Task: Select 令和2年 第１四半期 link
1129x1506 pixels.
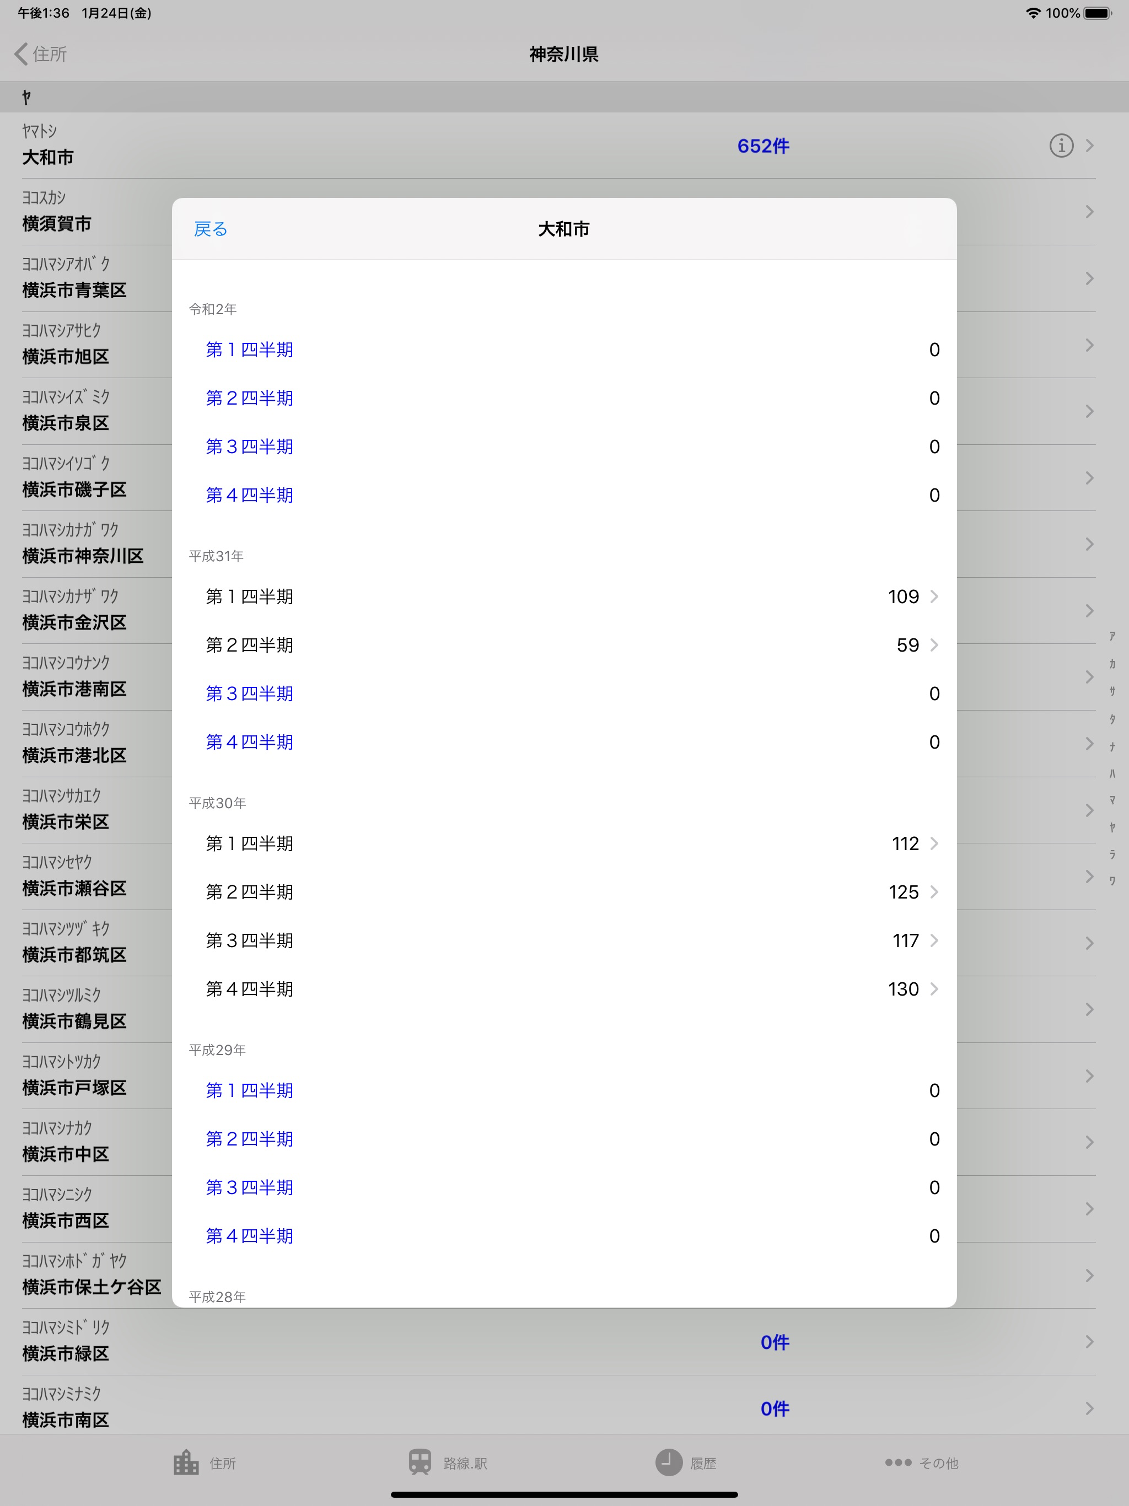Action: click(249, 350)
